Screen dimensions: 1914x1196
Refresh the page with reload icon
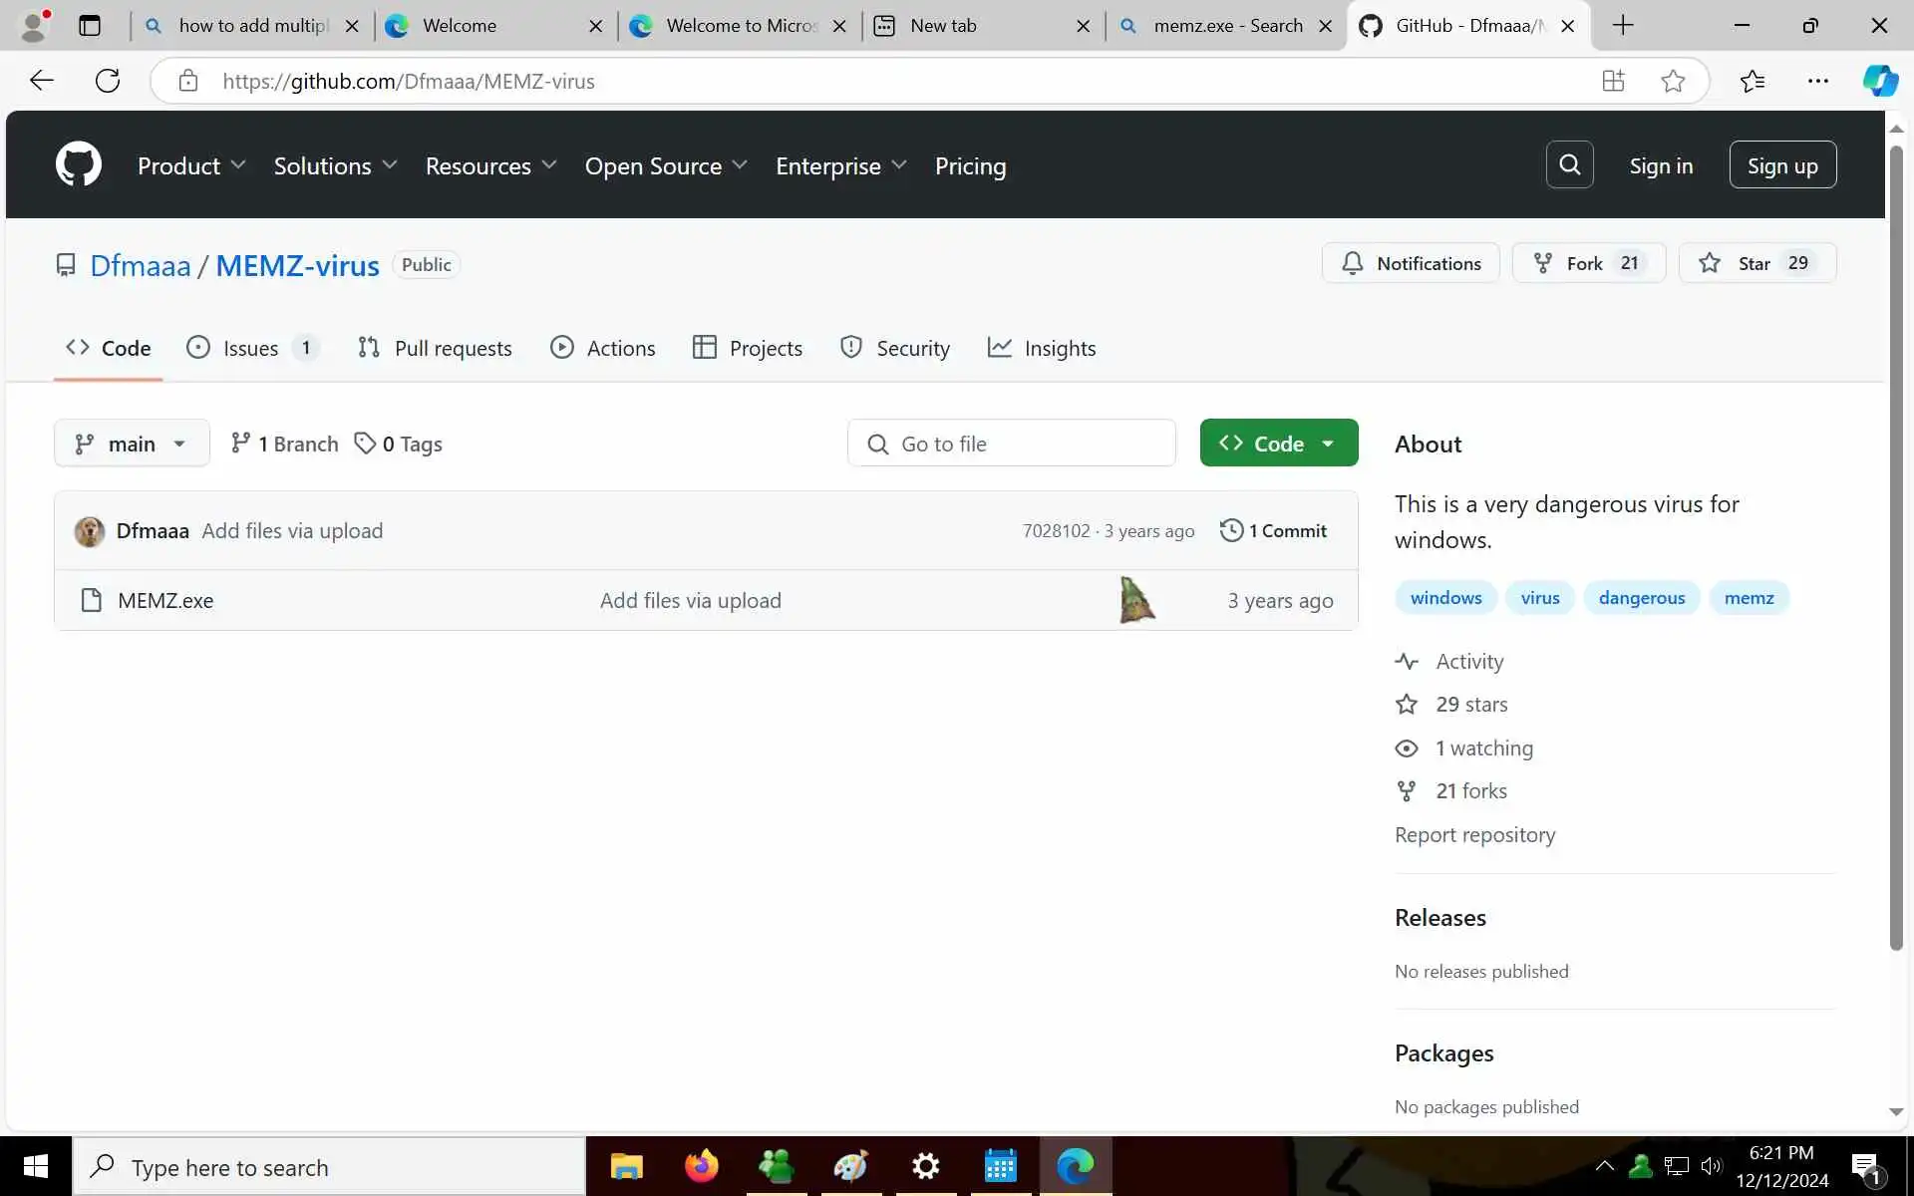108,81
